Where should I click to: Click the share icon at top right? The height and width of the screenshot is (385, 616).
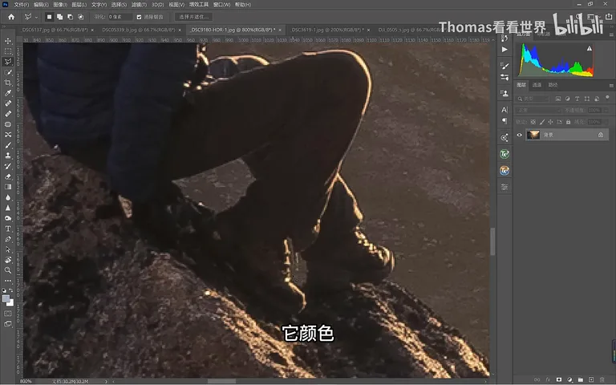609,17
